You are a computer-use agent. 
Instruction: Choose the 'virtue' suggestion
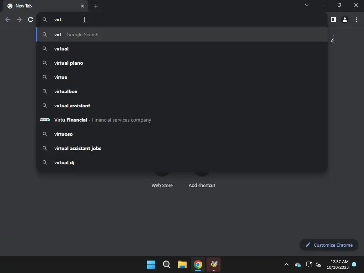coord(182,77)
